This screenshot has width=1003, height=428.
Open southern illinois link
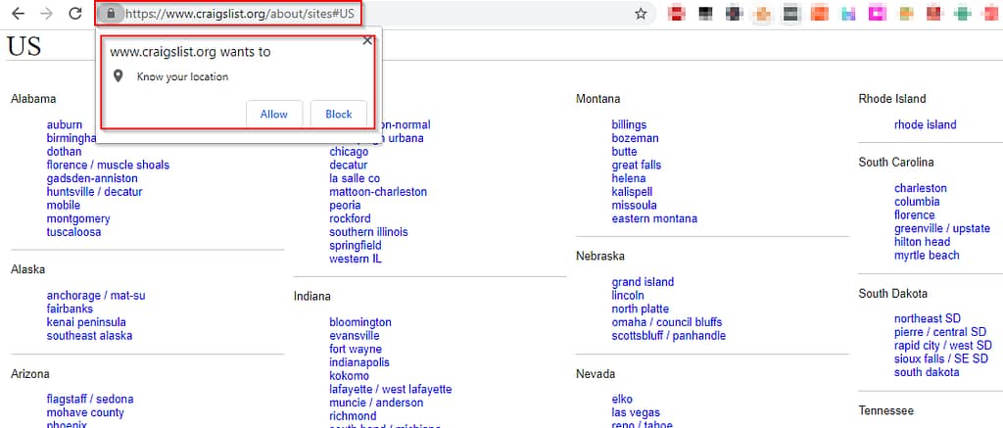coord(368,232)
